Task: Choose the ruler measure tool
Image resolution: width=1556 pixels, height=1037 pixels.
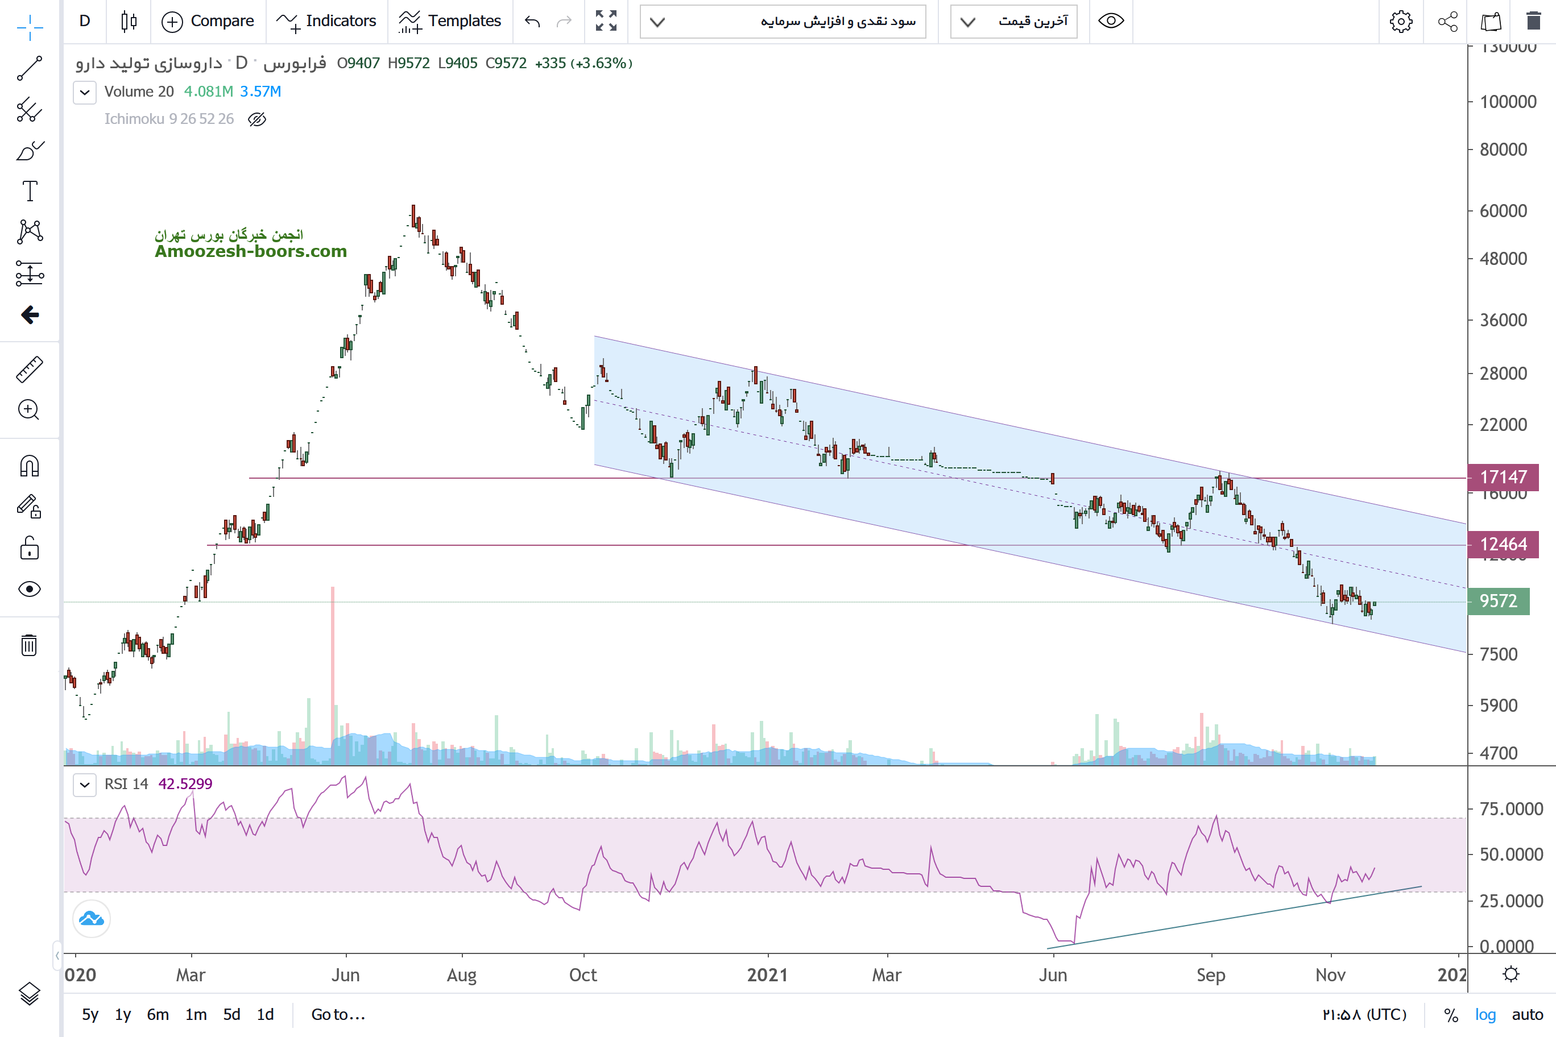Action: [x=29, y=370]
